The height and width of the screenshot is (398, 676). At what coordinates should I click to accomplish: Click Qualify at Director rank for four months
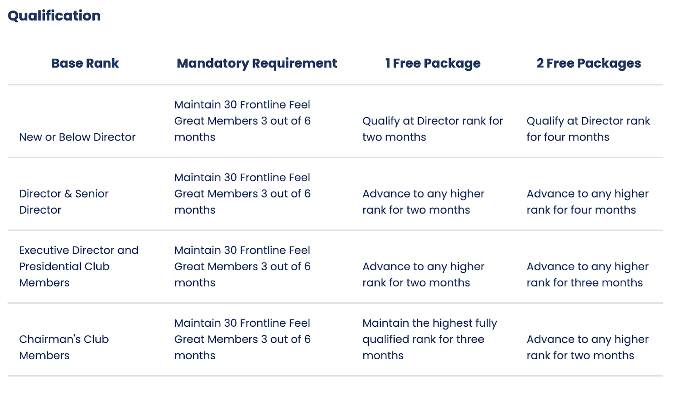588,129
